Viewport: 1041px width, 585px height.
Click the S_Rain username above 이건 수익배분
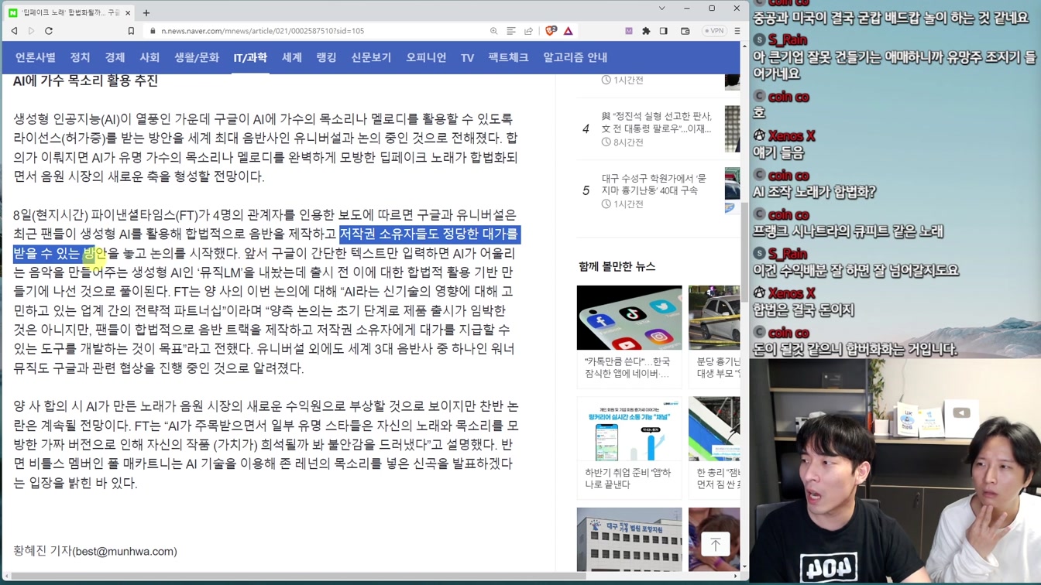coord(788,254)
